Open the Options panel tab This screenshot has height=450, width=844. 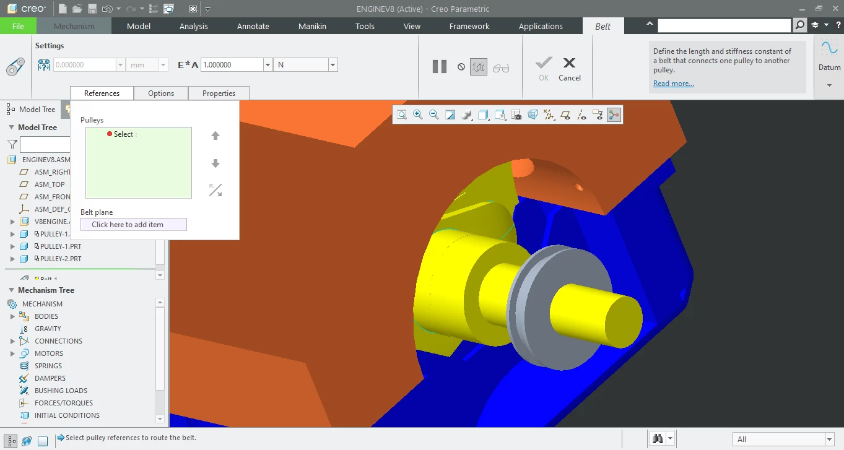[161, 93]
